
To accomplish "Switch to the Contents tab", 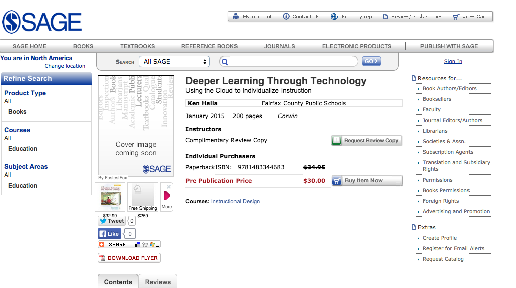I will (x=118, y=281).
